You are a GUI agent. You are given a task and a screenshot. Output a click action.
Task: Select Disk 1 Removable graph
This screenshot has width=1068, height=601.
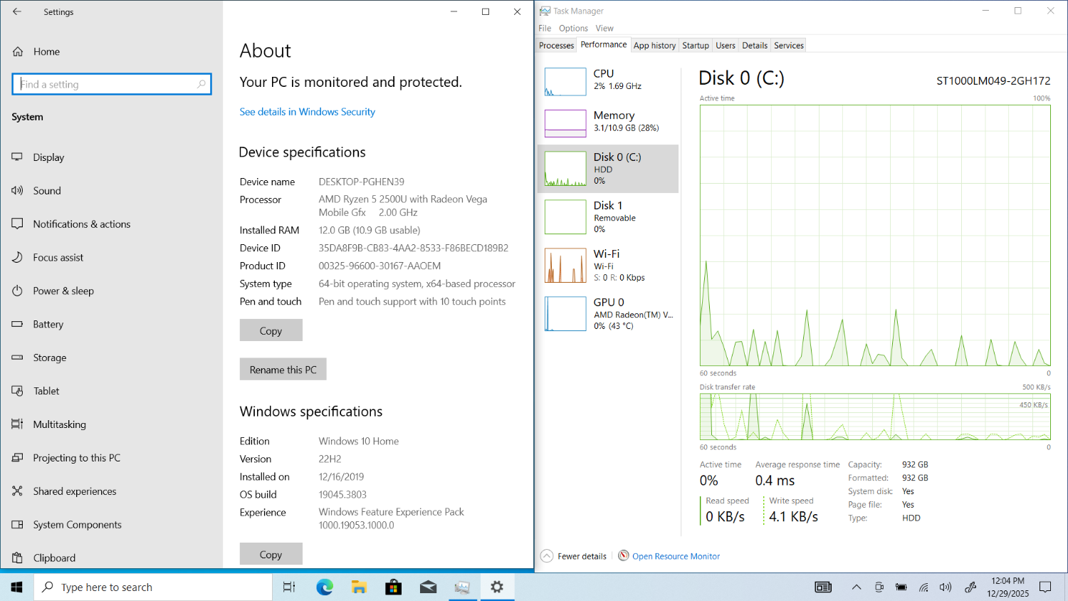pyautogui.click(x=565, y=216)
